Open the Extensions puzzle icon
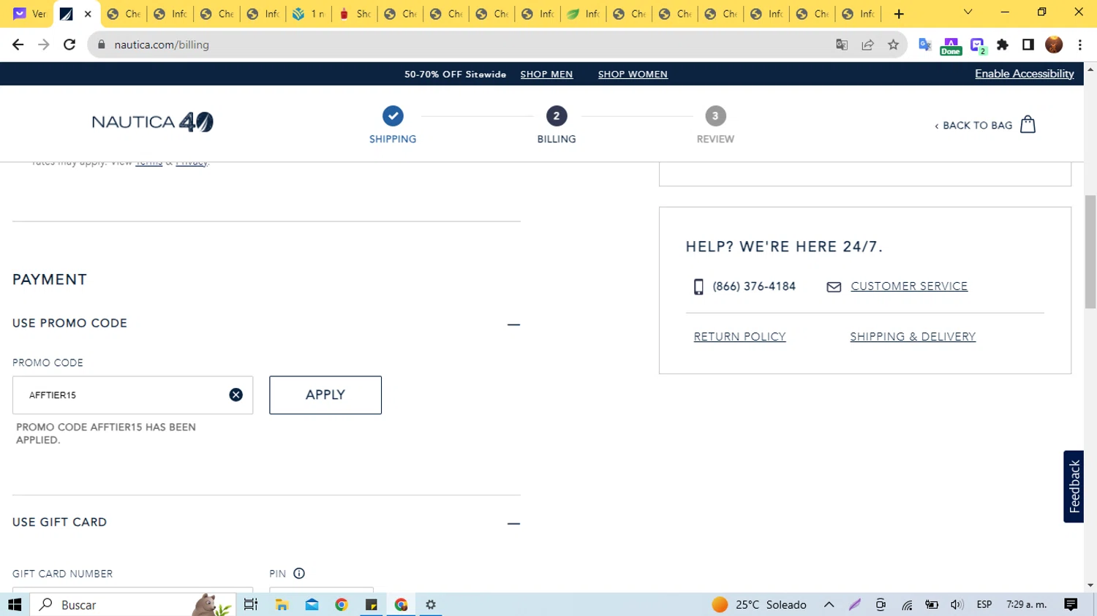This screenshot has height=616, width=1097. click(1003, 45)
